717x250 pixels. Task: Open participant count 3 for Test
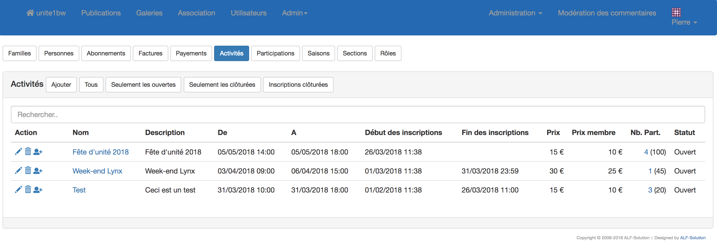pyautogui.click(x=650, y=190)
